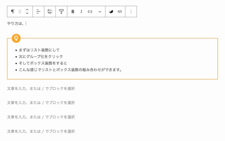Viewport: 225px width, 141px height.
Task: Open block options three-dot menu
Action: 131,12
